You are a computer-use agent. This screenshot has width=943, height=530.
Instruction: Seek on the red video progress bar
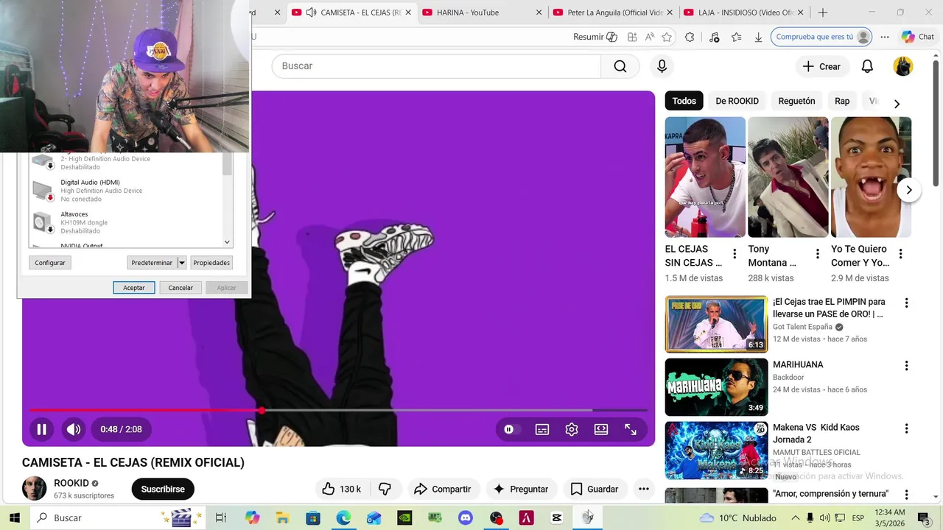(x=338, y=410)
